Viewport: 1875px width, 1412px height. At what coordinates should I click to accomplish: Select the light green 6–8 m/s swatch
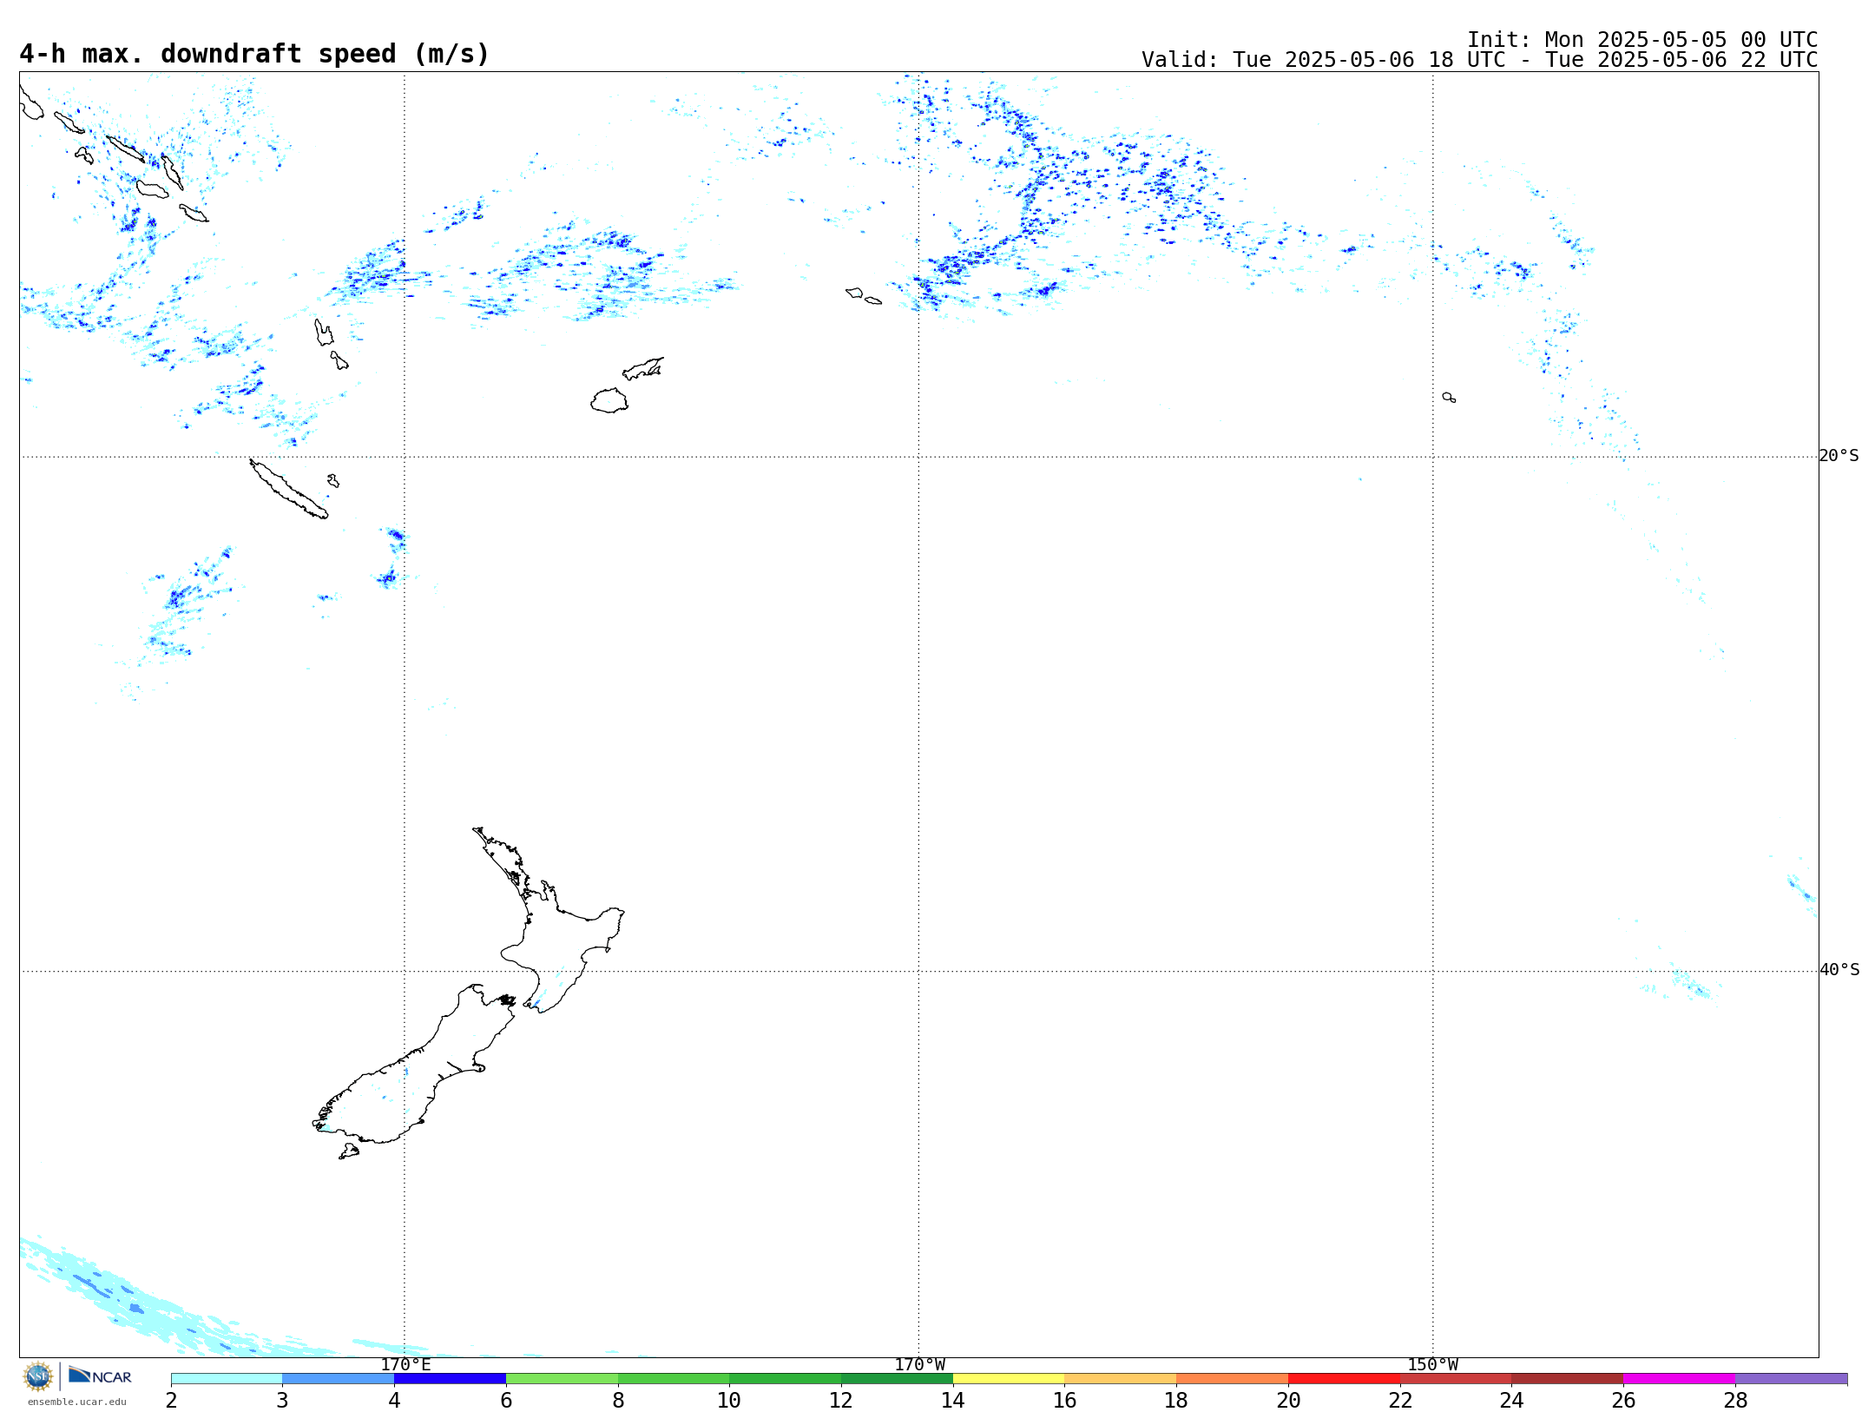click(562, 1379)
